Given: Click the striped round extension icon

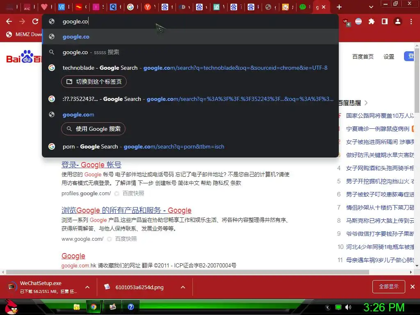Looking at the screenshot, I should click(358, 21).
